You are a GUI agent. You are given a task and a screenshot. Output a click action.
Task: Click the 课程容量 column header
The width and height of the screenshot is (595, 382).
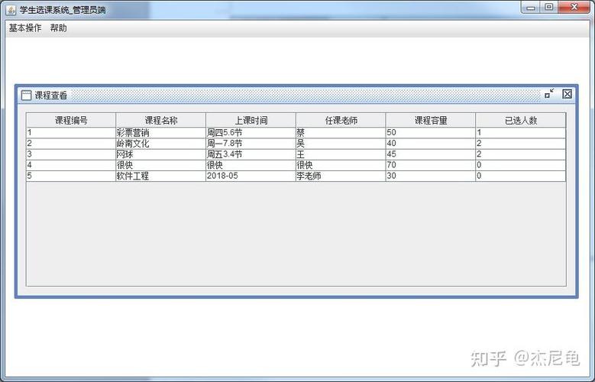(x=431, y=121)
